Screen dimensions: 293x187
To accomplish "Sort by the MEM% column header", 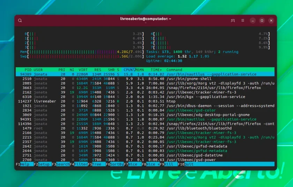I will [140, 70].
